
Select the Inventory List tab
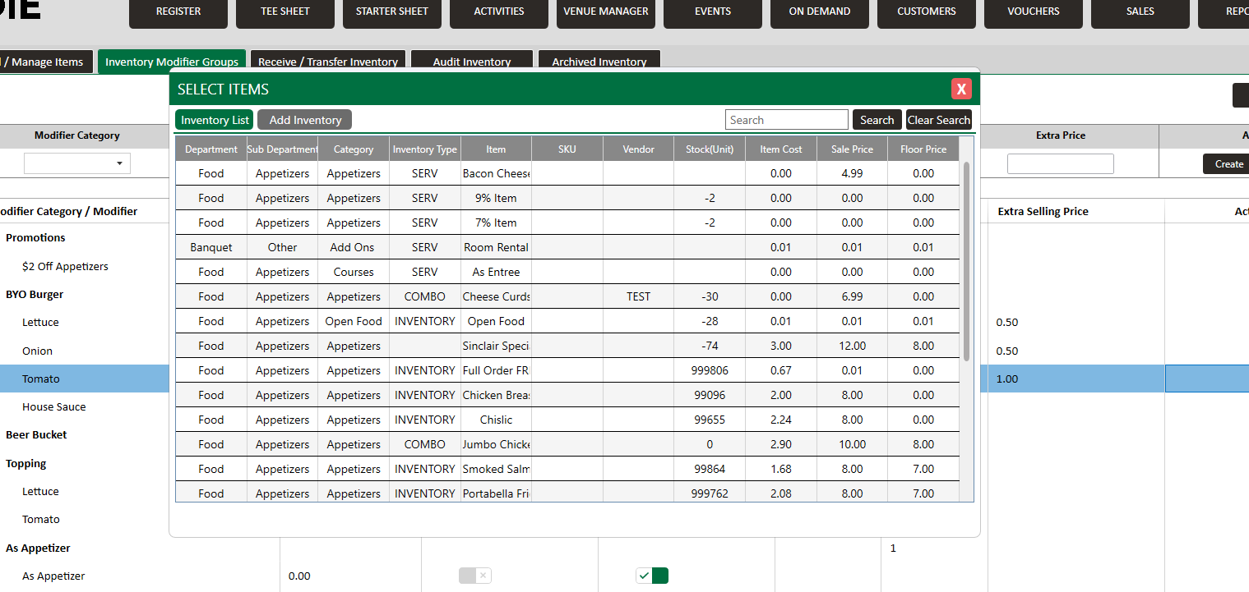(215, 120)
